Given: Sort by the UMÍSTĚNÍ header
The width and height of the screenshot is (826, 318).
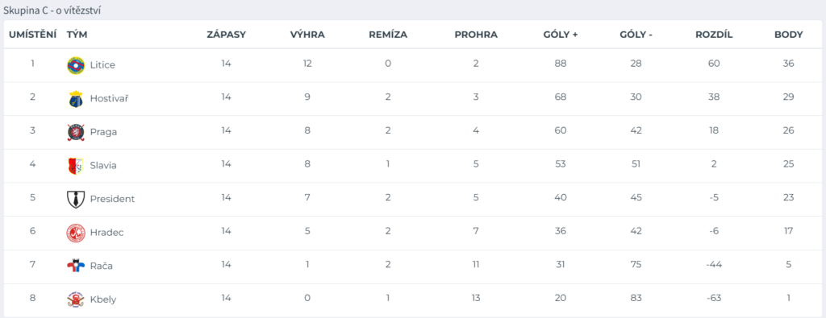Looking at the screenshot, I should (x=32, y=35).
